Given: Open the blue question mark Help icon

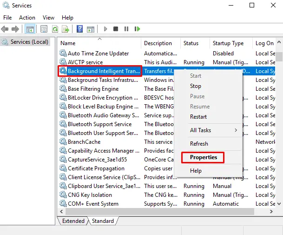Looking at the screenshot, I should click(79, 29).
